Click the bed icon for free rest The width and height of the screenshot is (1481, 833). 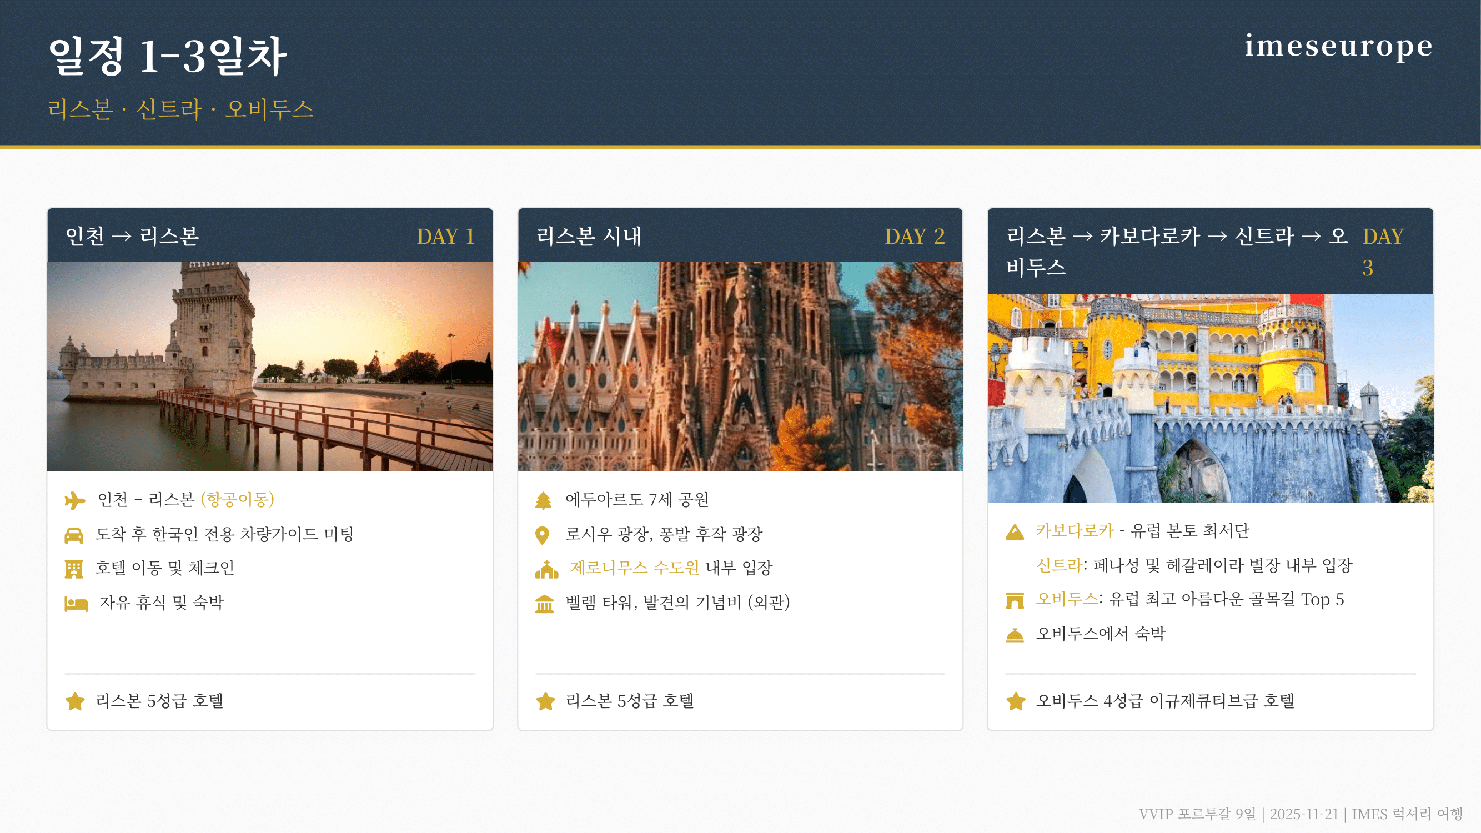76,604
